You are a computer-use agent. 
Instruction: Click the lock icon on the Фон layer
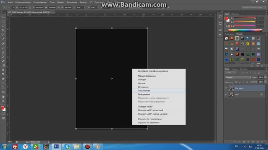click(x=261, y=95)
